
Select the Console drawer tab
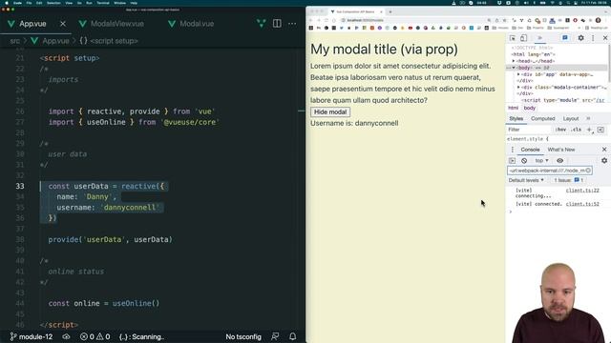[x=530, y=150]
